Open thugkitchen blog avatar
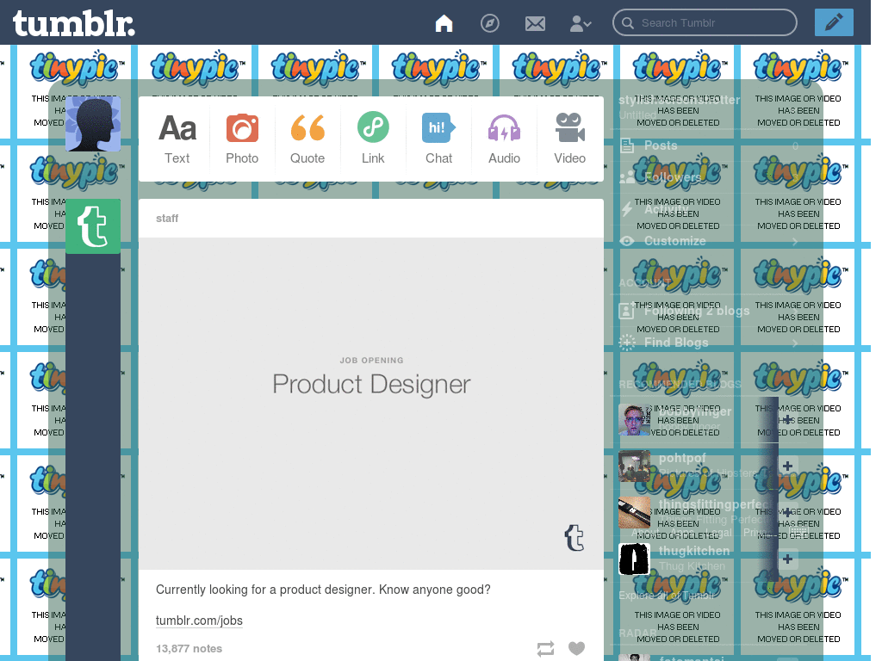882x661 pixels. (x=635, y=559)
